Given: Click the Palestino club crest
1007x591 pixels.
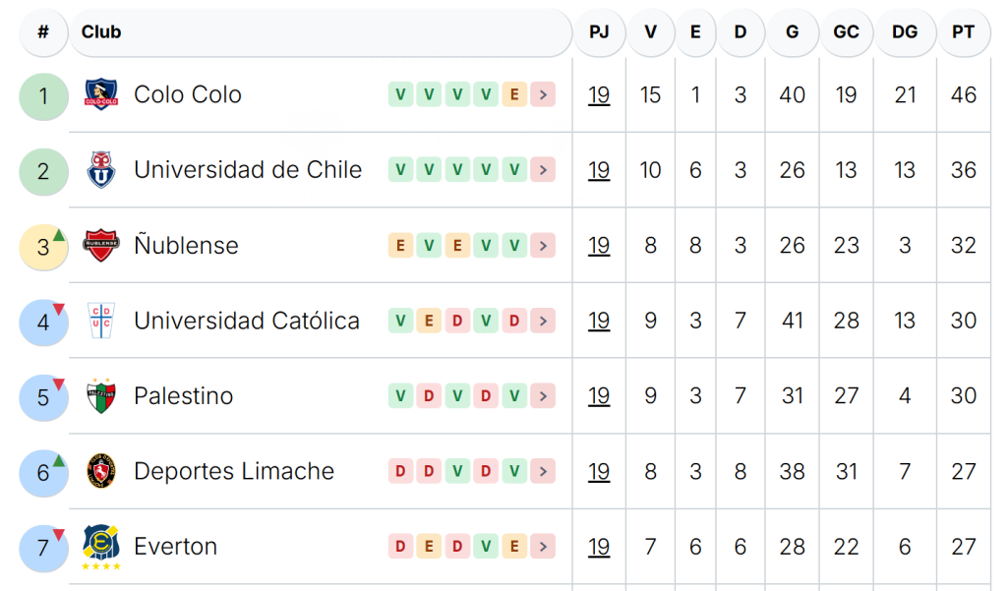Looking at the screenshot, I should coord(101,395).
